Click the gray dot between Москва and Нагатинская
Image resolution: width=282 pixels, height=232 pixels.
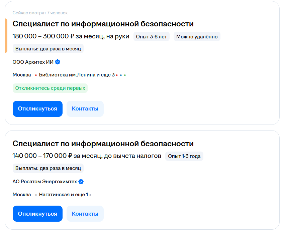pyautogui.click(x=36, y=195)
